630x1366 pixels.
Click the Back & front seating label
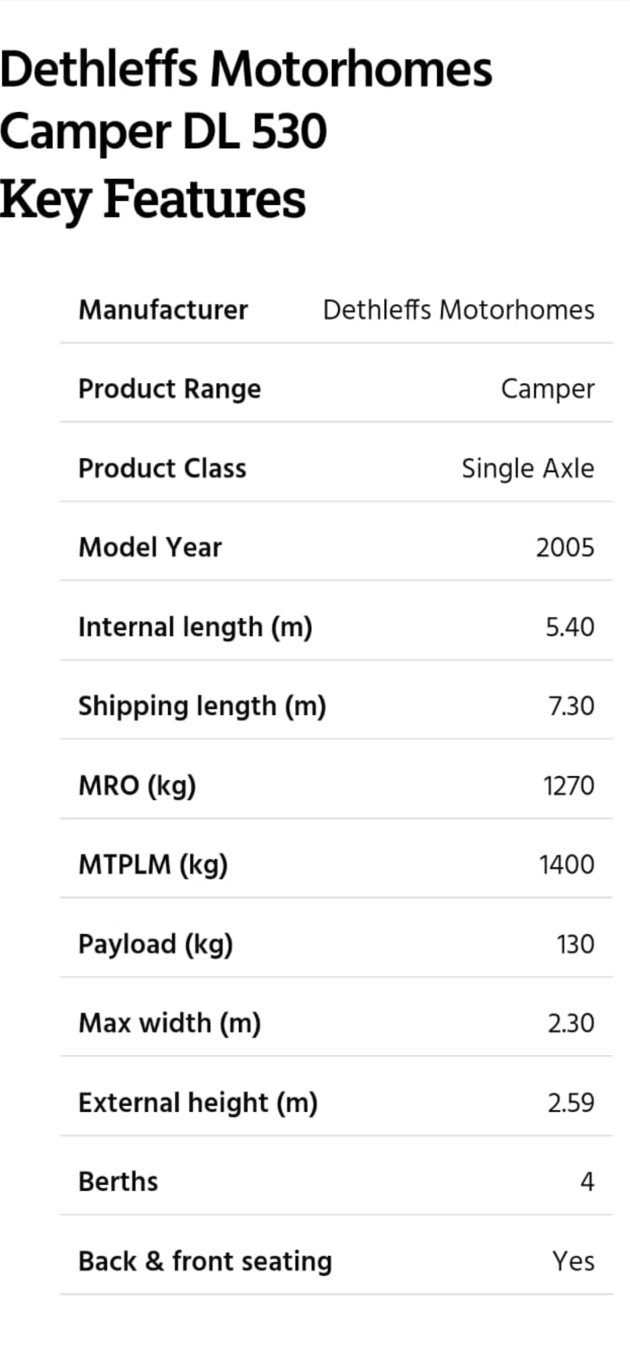coord(206,1262)
